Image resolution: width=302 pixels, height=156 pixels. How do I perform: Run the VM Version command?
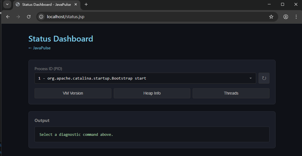tap(73, 93)
